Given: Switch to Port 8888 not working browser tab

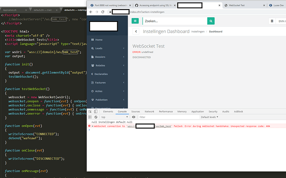Looking at the screenshot, I should 111,5.
